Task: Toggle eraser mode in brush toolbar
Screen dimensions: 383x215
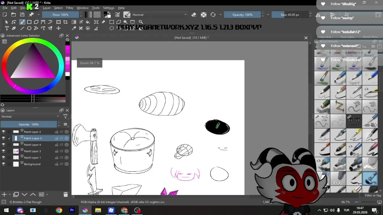Action: point(194,15)
